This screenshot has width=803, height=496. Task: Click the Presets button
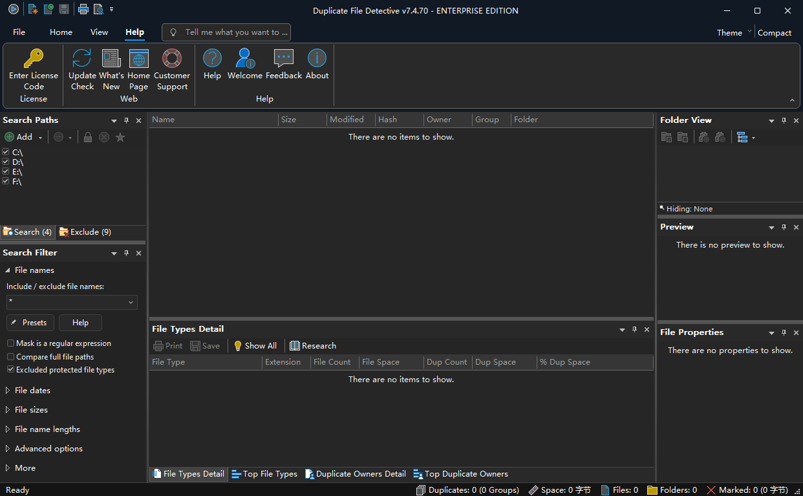(x=30, y=323)
